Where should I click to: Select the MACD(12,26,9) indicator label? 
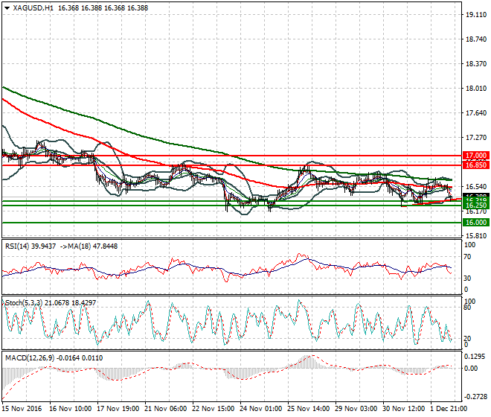[x=30, y=357]
